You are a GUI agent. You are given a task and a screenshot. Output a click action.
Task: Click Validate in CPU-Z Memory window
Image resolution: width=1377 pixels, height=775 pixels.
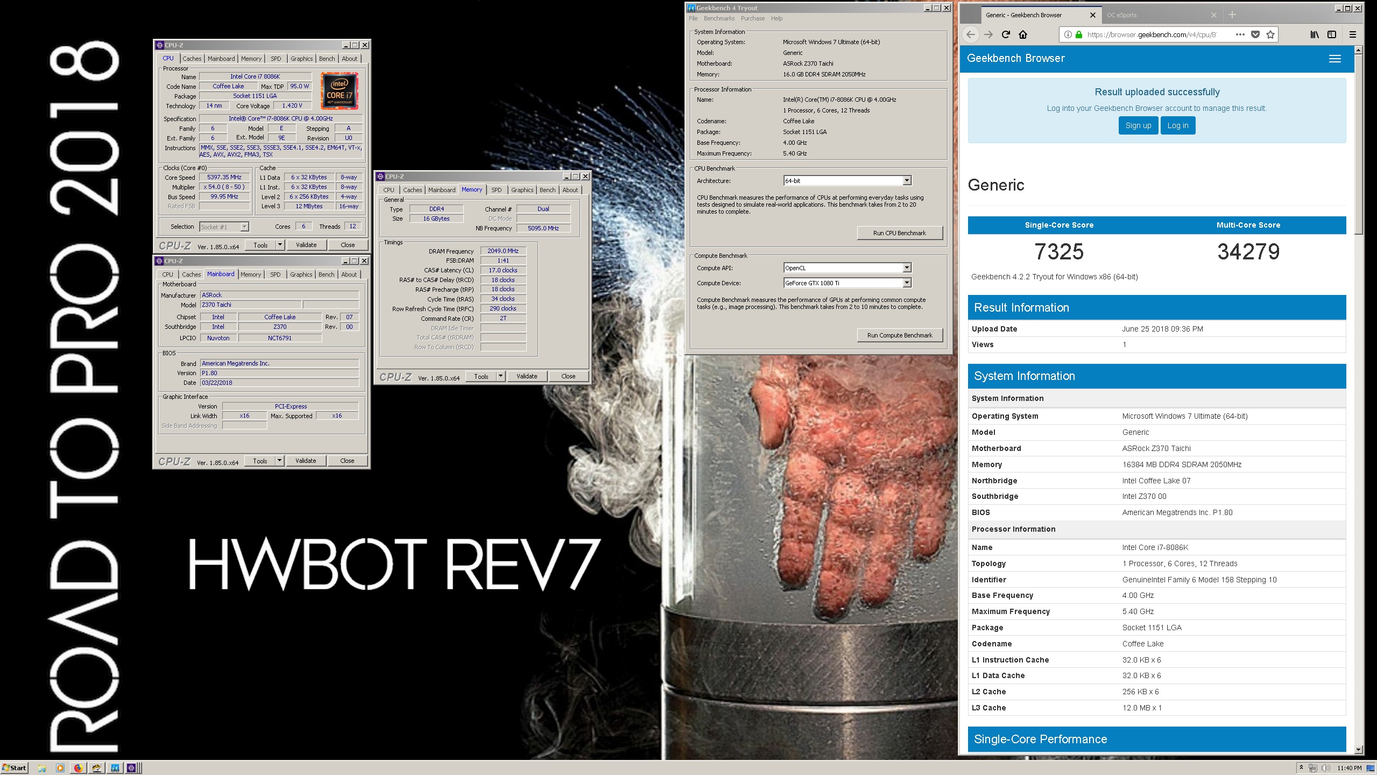(526, 376)
